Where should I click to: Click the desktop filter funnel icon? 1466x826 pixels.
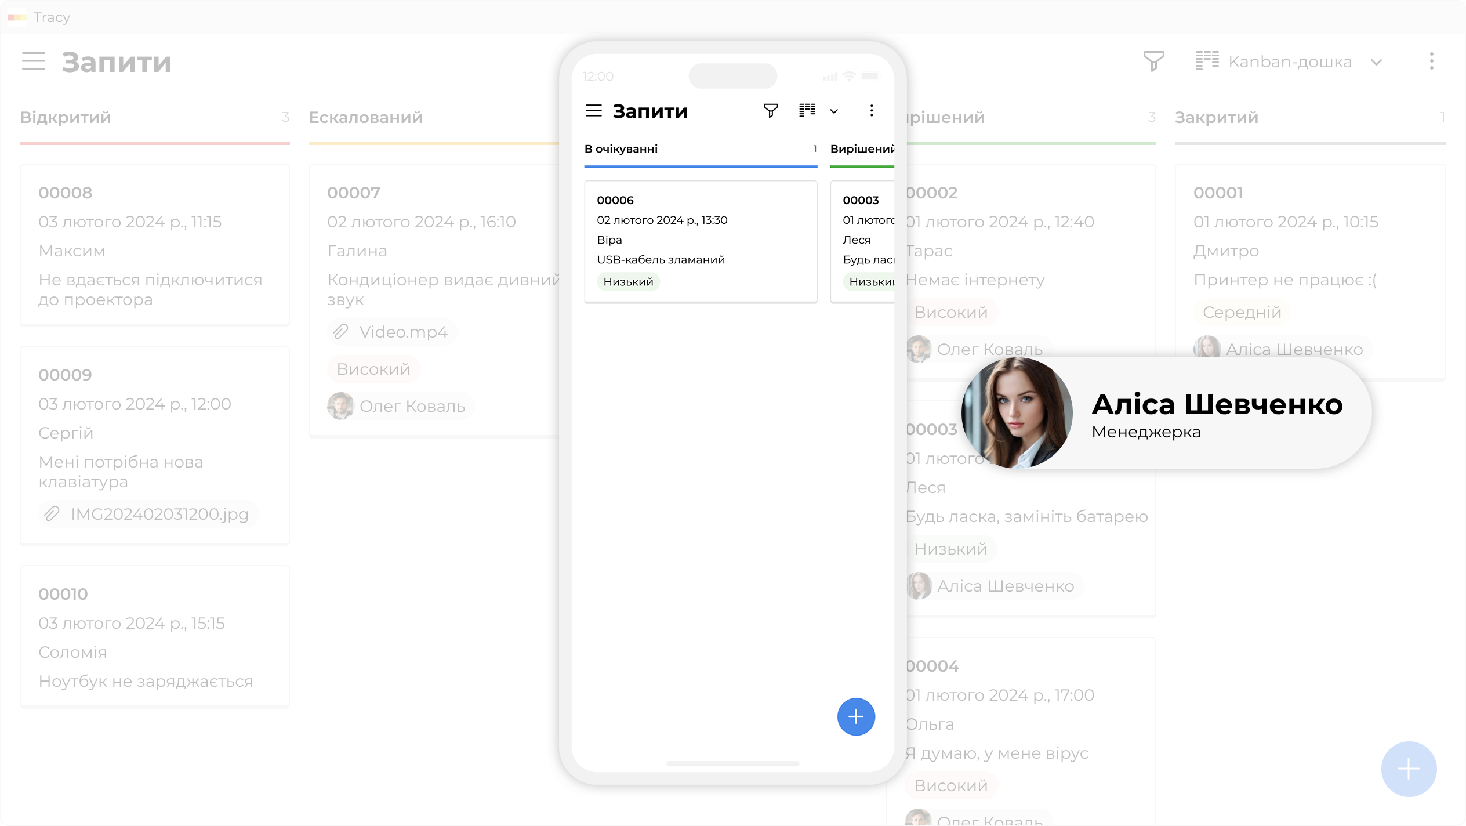[1153, 61]
